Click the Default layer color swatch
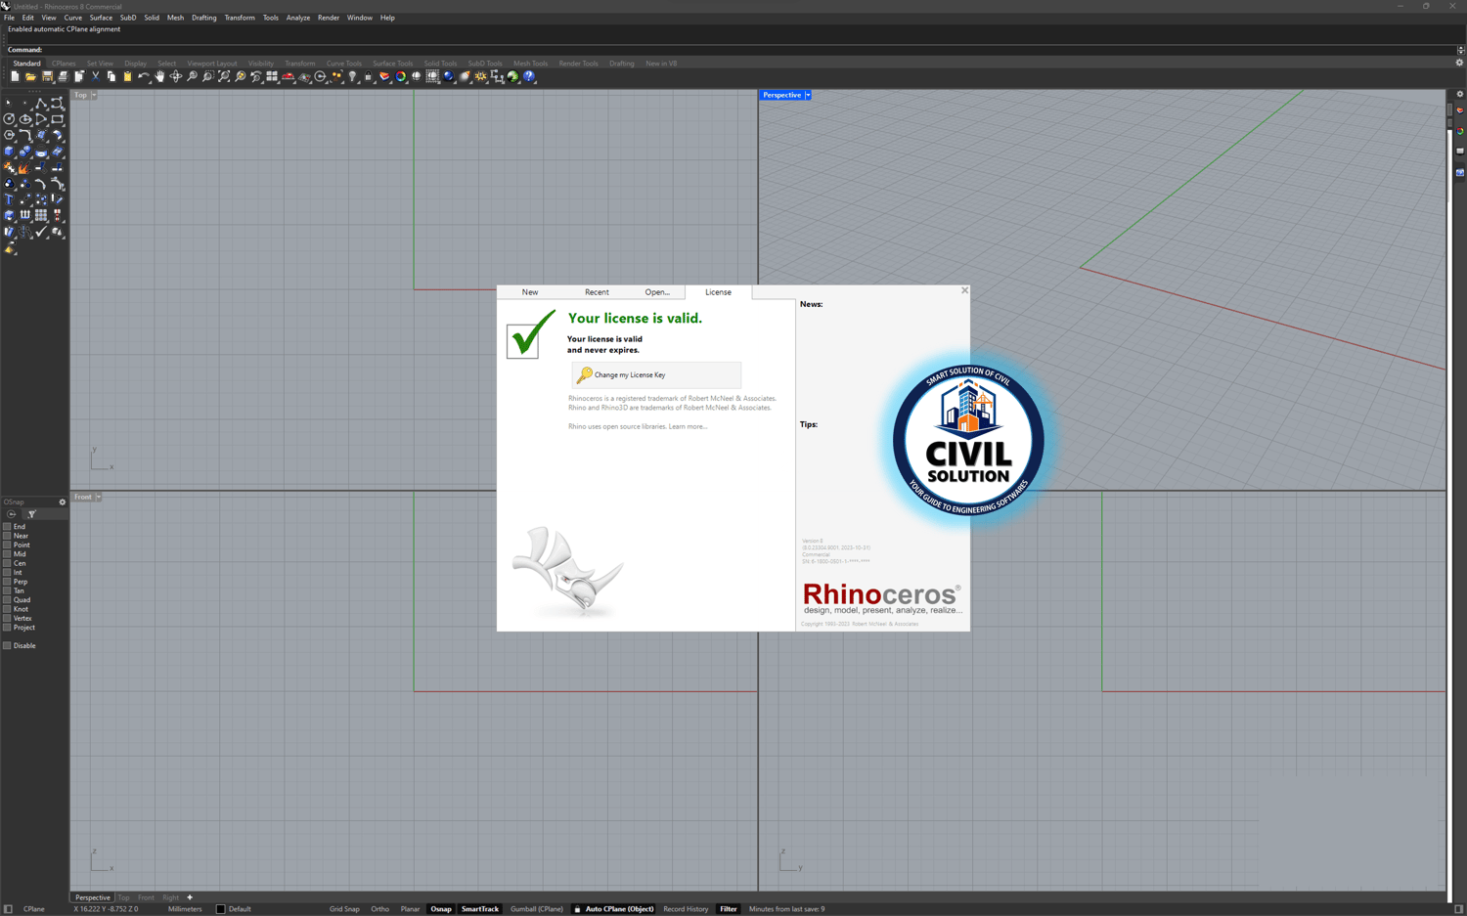1467x916 pixels. [x=220, y=909]
